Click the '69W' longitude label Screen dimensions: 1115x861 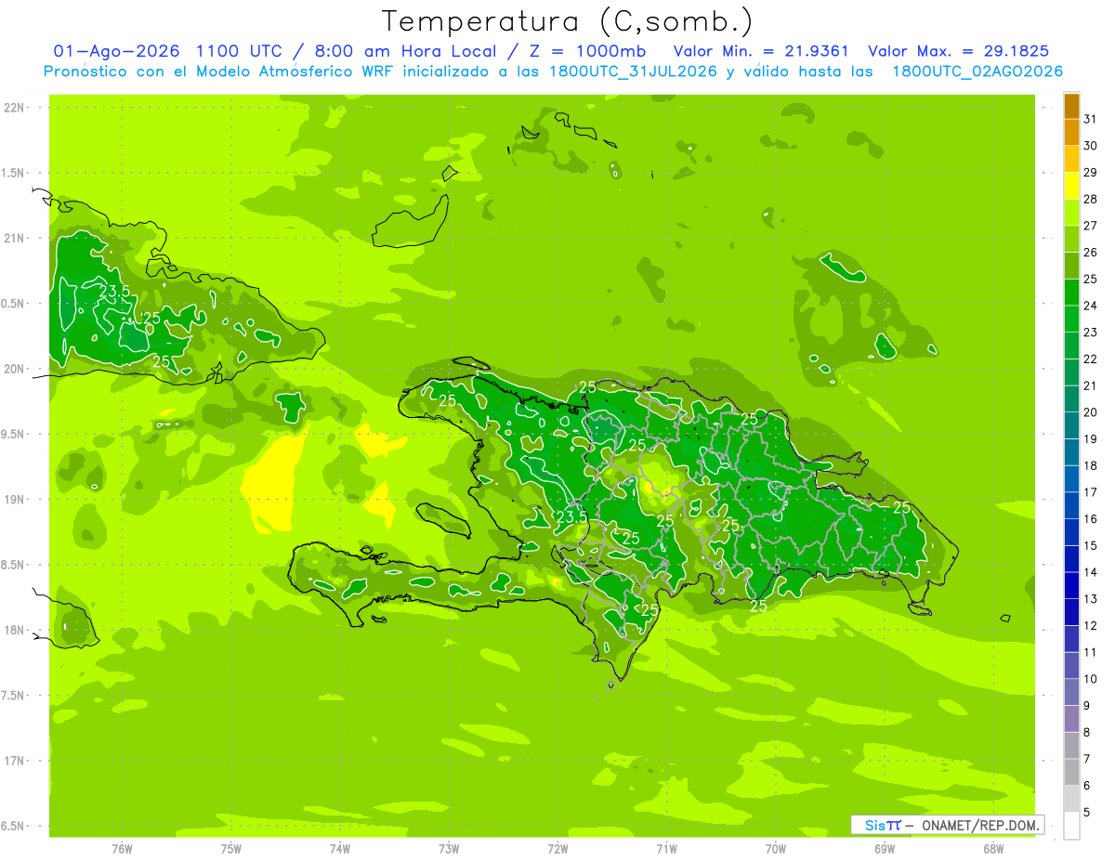[885, 848]
